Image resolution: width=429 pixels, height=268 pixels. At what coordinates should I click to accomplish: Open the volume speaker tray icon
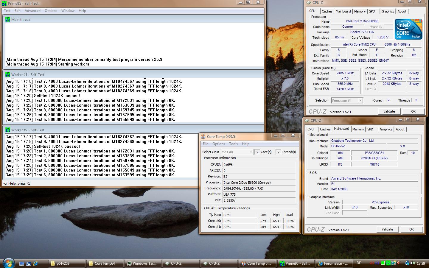[x=413, y=263]
